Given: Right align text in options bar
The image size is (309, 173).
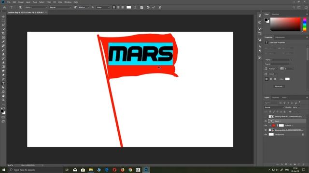Looking at the screenshot, I should click(123, 7).
